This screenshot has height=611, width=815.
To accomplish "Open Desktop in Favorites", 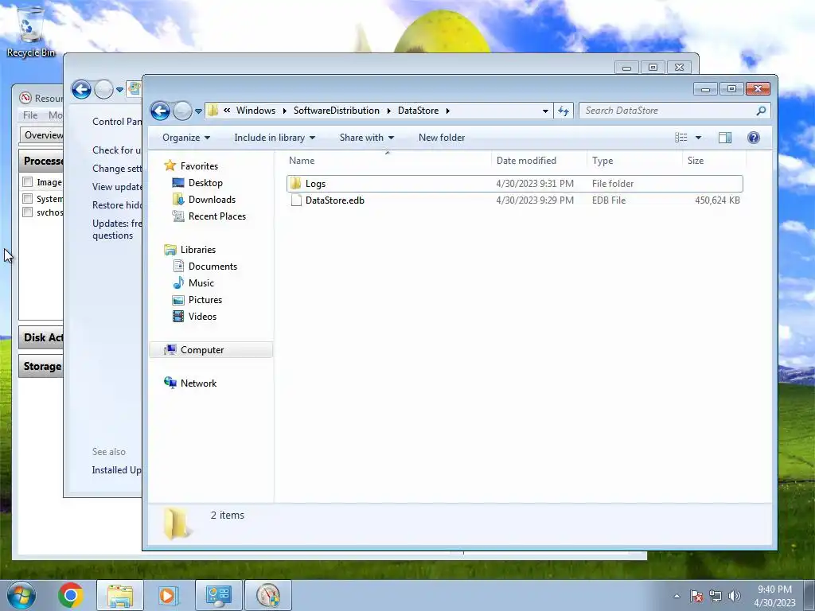I will [x=205, y=183].
